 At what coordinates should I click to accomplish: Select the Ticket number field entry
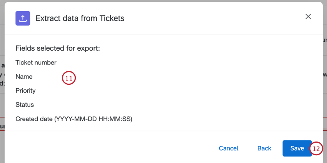[x=36, y=63]
